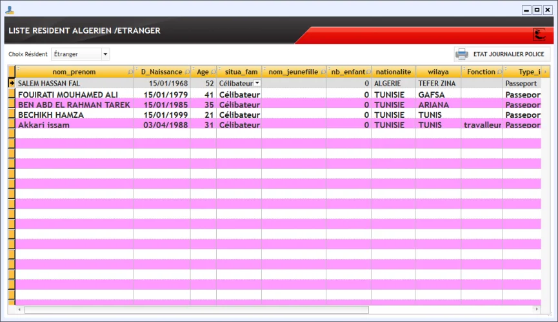Click the search icon in nb_enfant header
This screenshot has height=322, width=558.
(x=368, y=72)
